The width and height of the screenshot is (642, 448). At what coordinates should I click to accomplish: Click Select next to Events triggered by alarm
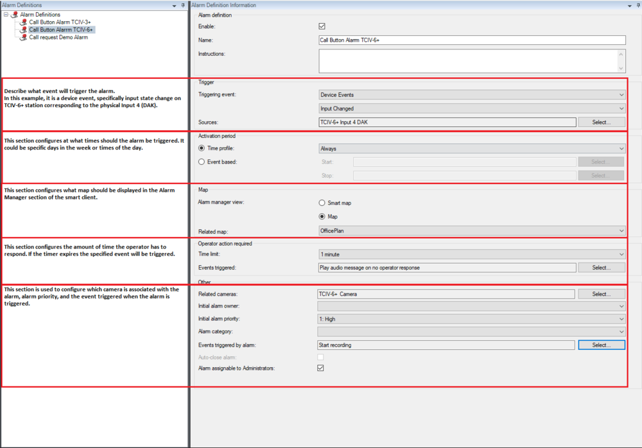click(601, 345)
